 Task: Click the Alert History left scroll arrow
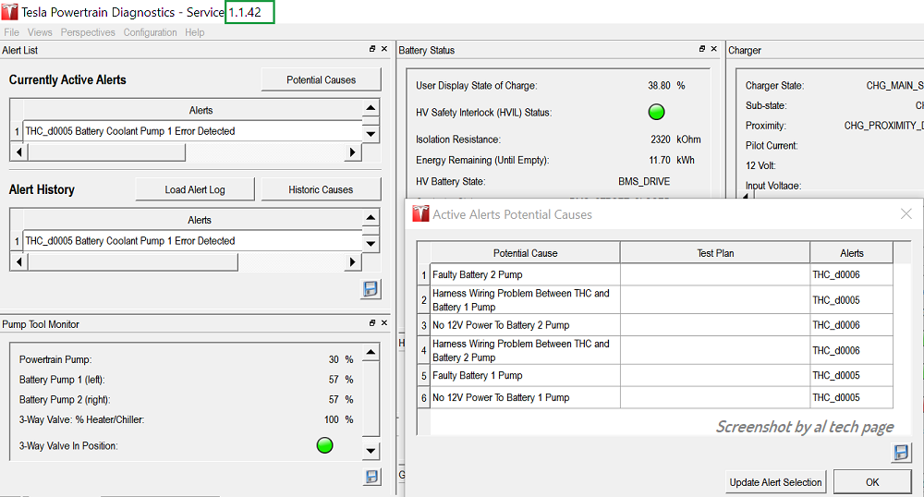coord(18,262)
